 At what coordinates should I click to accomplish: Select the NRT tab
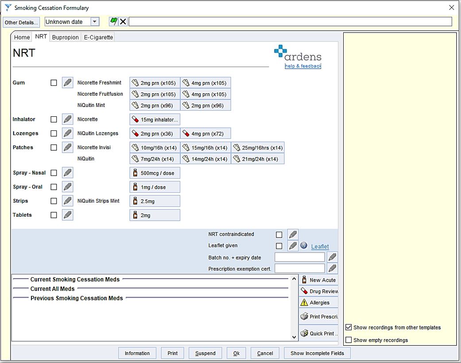coord(41,36)
